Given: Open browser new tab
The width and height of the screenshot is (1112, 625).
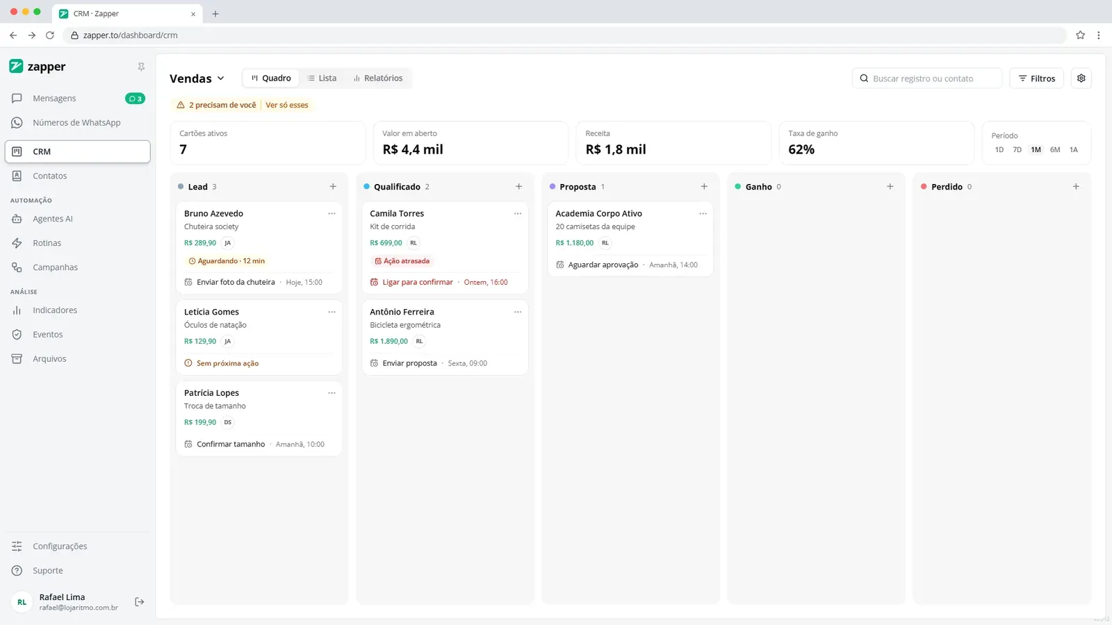Looking at the screenshot, I should point(215,14).
